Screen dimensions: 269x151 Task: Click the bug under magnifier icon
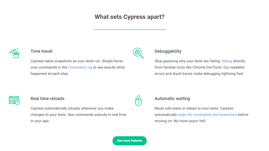tap(138, 53)
